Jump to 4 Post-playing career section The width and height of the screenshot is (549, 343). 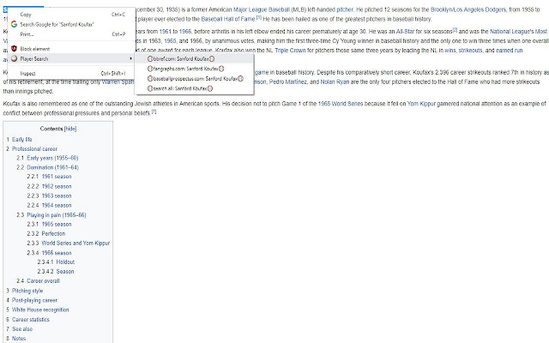click(x=32, y=301)
